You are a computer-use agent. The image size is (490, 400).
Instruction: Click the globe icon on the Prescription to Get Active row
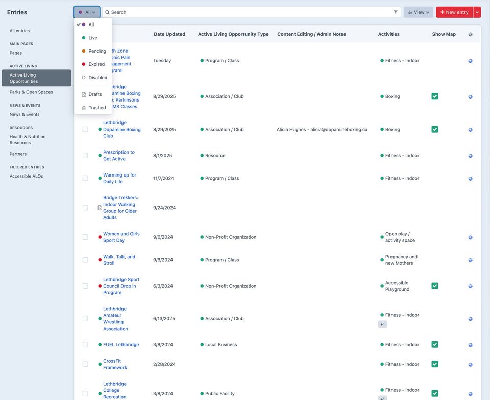470,155
